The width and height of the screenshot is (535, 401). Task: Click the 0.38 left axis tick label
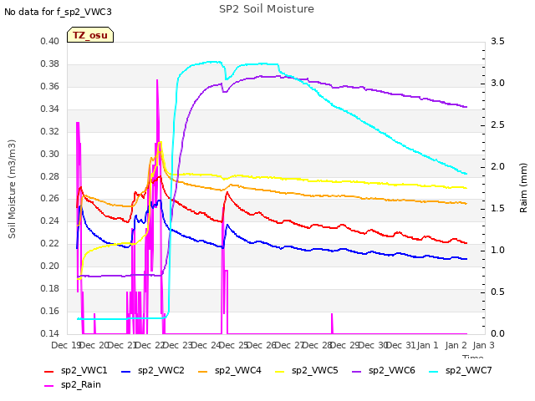pos(50,63)
